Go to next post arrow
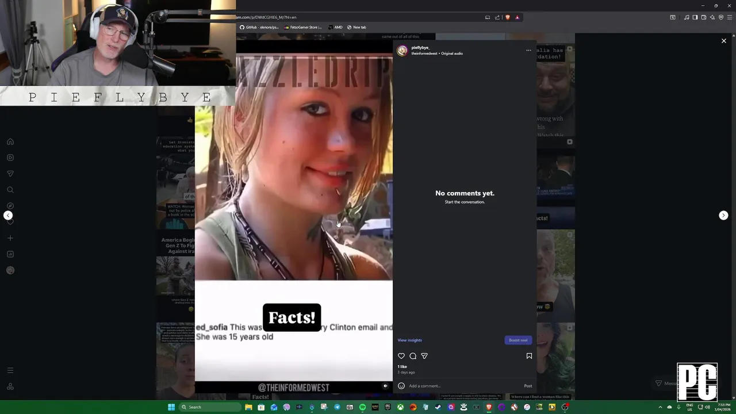736x414 pixels. click(x=723, y=215)
